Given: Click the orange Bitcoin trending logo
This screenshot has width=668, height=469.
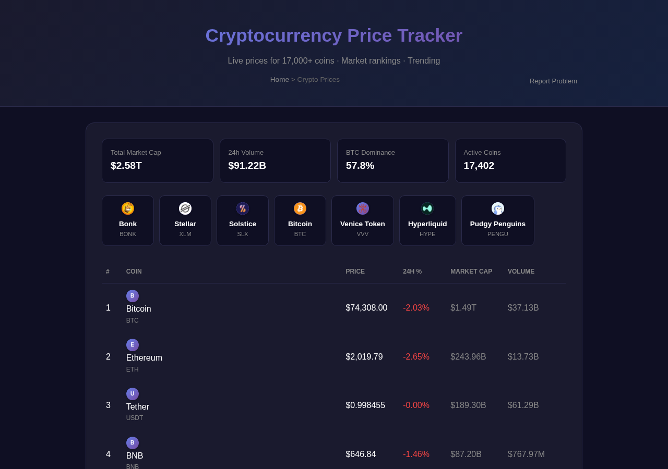Looking at the screenshot, I should pos(300,208).
